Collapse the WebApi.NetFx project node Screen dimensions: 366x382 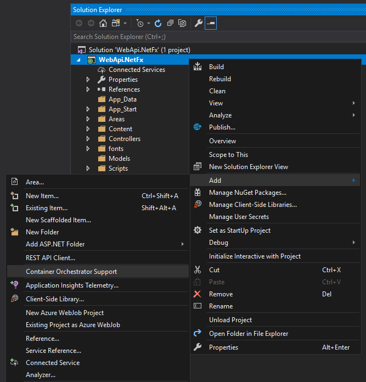click(78, 60)
